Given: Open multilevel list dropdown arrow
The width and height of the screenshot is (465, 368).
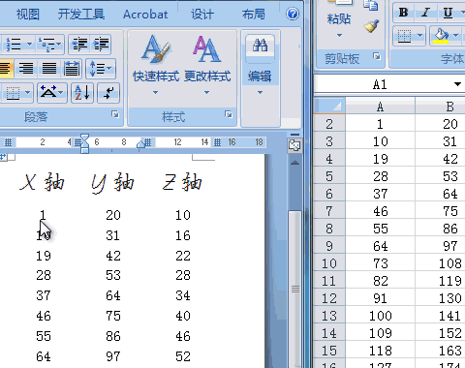Looking at the screenshot, I should coord(59,44).
